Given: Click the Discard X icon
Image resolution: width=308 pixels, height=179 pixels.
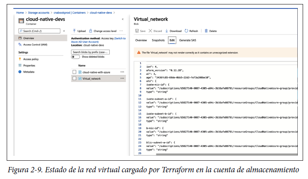Looking at the screenshot, I should pos(150,31).
